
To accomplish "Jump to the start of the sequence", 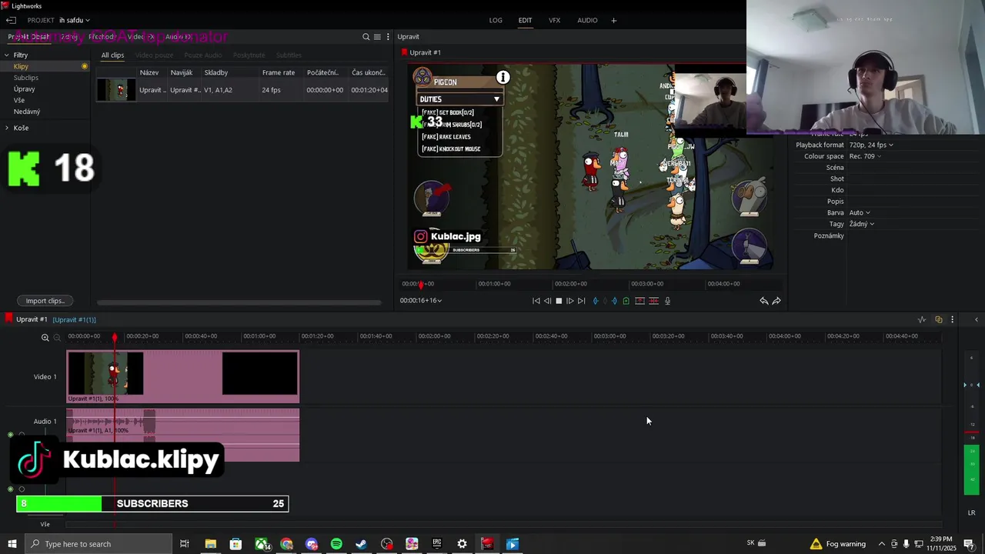I will coord(536,301).
